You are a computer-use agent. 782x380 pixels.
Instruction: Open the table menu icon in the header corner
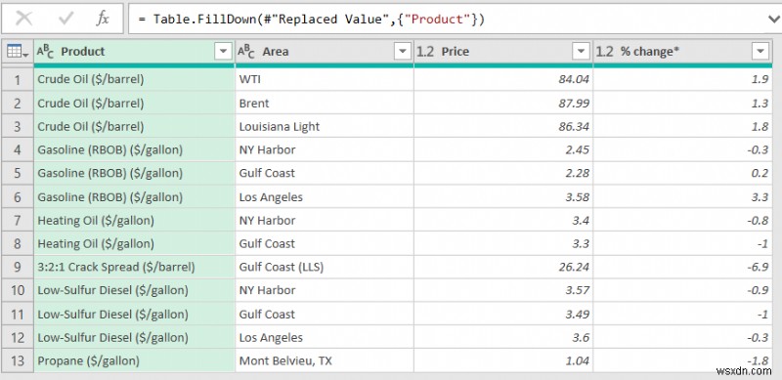pyautogui.click(x=18, y=51)
